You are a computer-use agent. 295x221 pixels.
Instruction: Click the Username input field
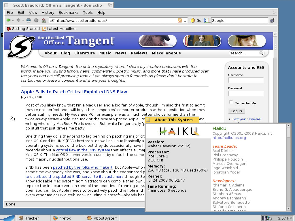point(246,80)
